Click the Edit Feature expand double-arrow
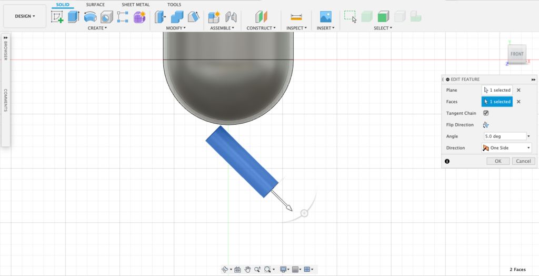This screenshot has height=276, width=539. pyautogui.click(x=533, y=80)
